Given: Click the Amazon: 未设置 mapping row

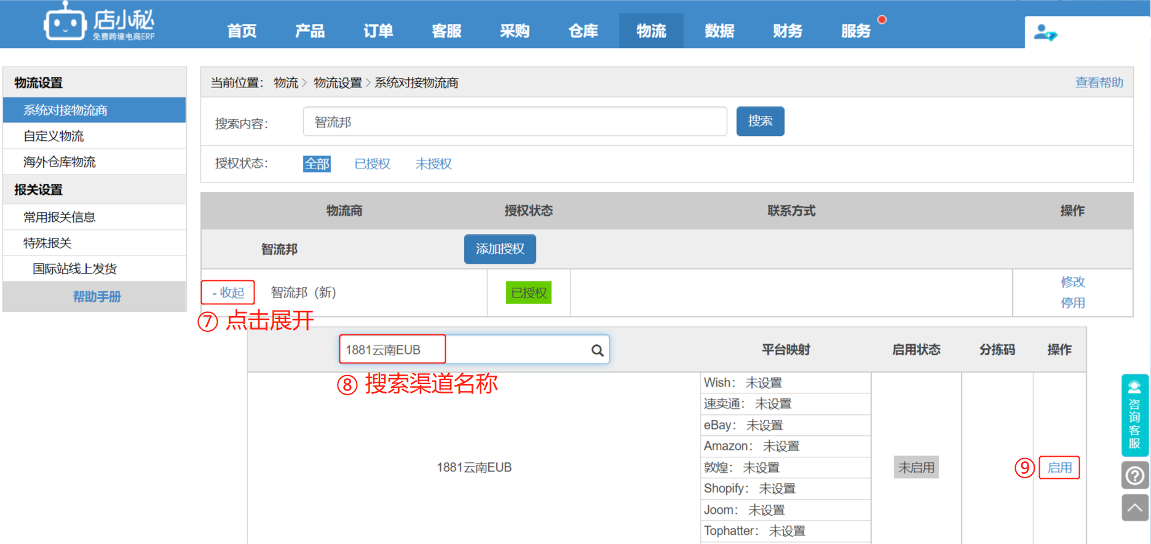Looking at the screenshot, I should tap(786, 446).
